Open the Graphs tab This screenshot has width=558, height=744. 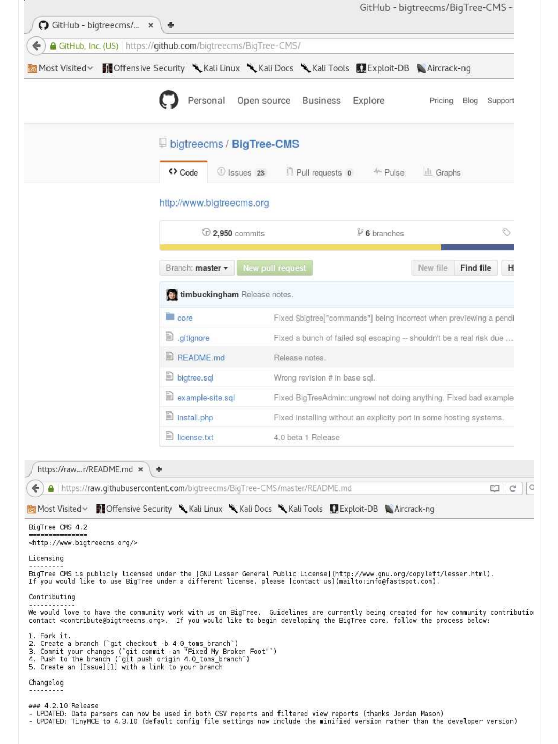click(x=442, y=172)
